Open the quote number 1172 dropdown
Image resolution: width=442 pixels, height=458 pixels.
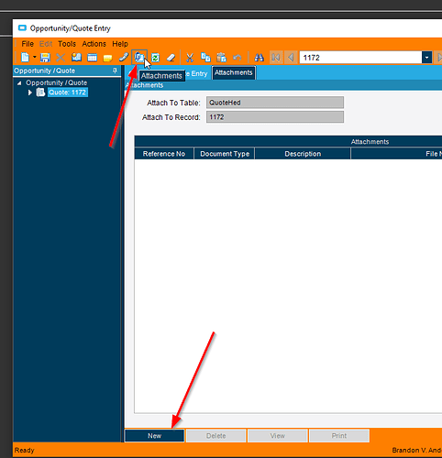pos(426,58)
